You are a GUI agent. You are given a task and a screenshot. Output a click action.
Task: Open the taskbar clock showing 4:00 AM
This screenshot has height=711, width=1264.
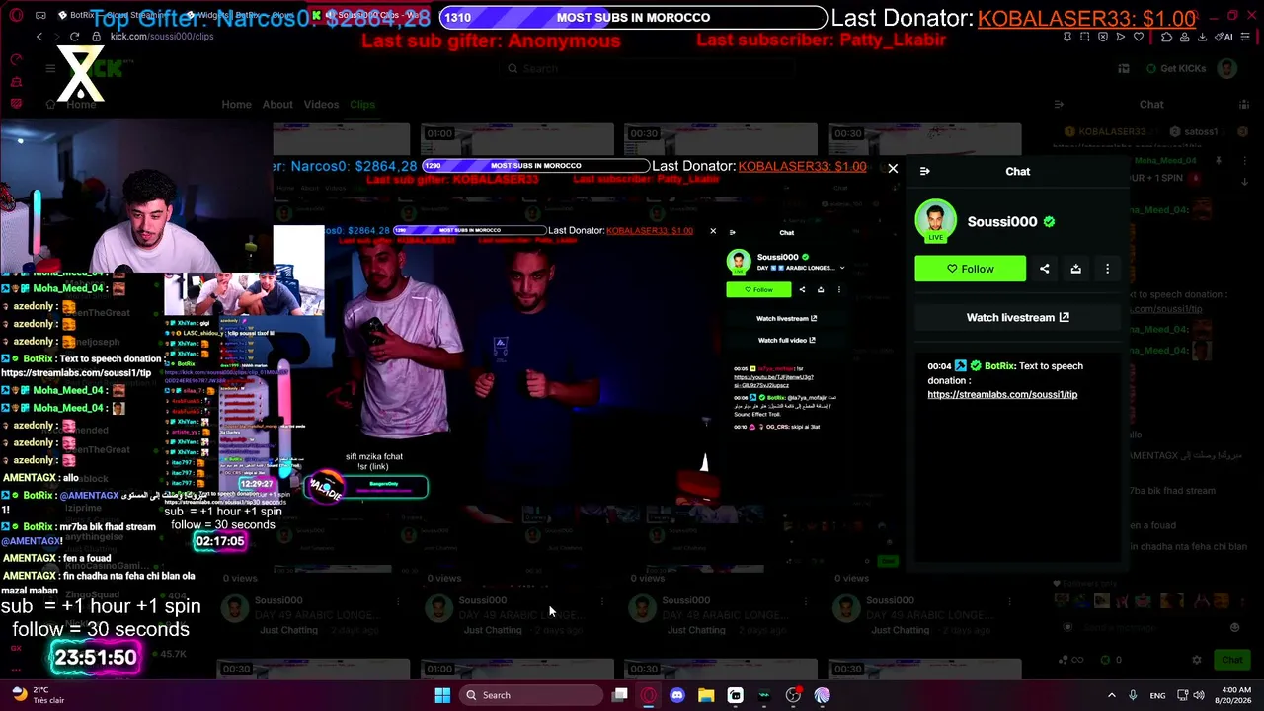(1235, 695)
